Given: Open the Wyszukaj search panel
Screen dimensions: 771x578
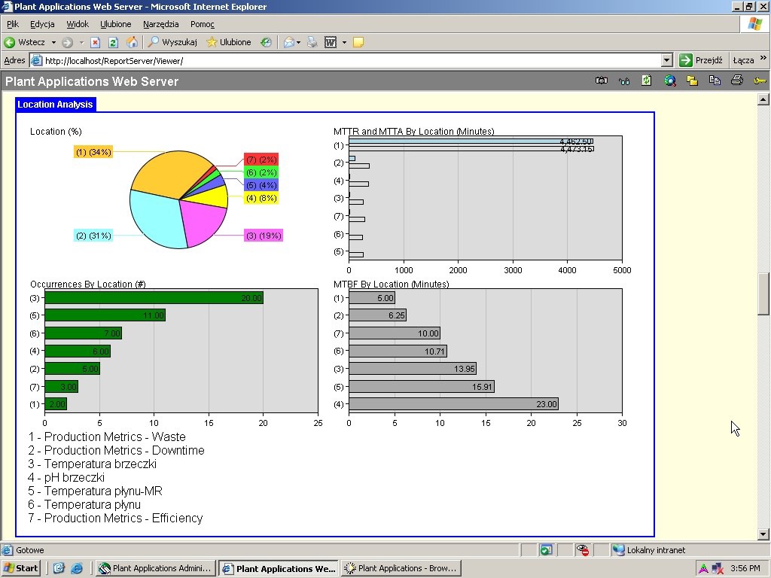Looking at the screenshot, I should coord(173,42).
